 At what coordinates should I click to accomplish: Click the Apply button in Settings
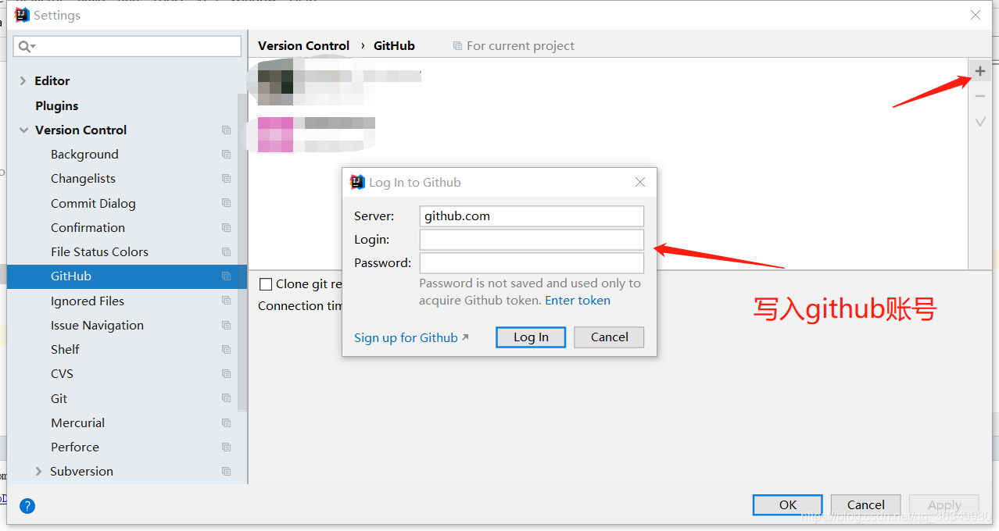(x=944, y=505)
